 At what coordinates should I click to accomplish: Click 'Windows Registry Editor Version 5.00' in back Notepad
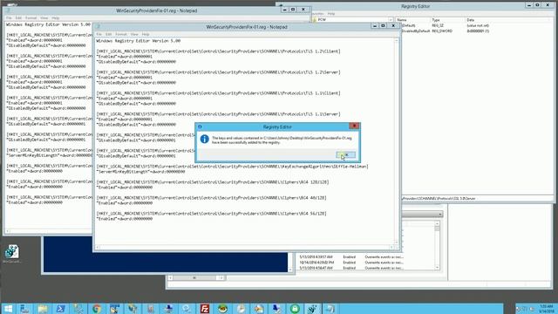pyautogui.click(x=48, y=24)
